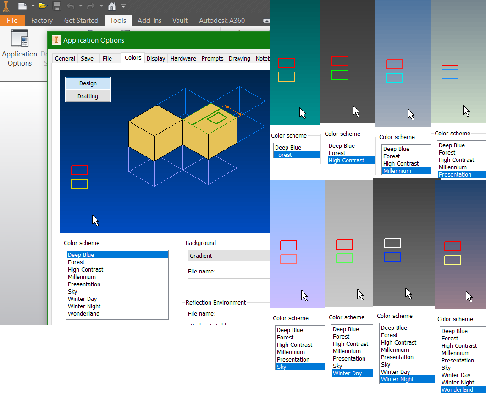Open the quick access toolbar customize menu

coord(123,6)
